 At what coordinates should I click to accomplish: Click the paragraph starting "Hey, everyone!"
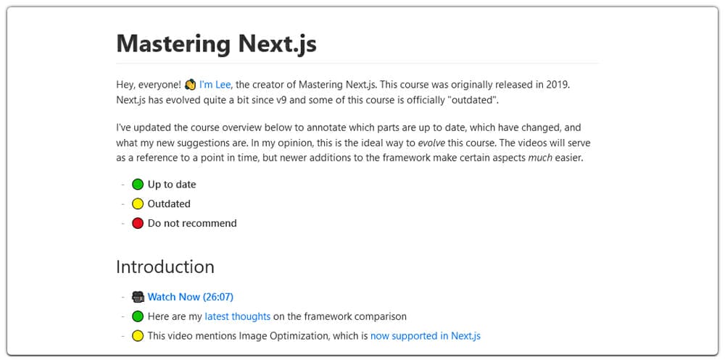[x=347, y=93]
